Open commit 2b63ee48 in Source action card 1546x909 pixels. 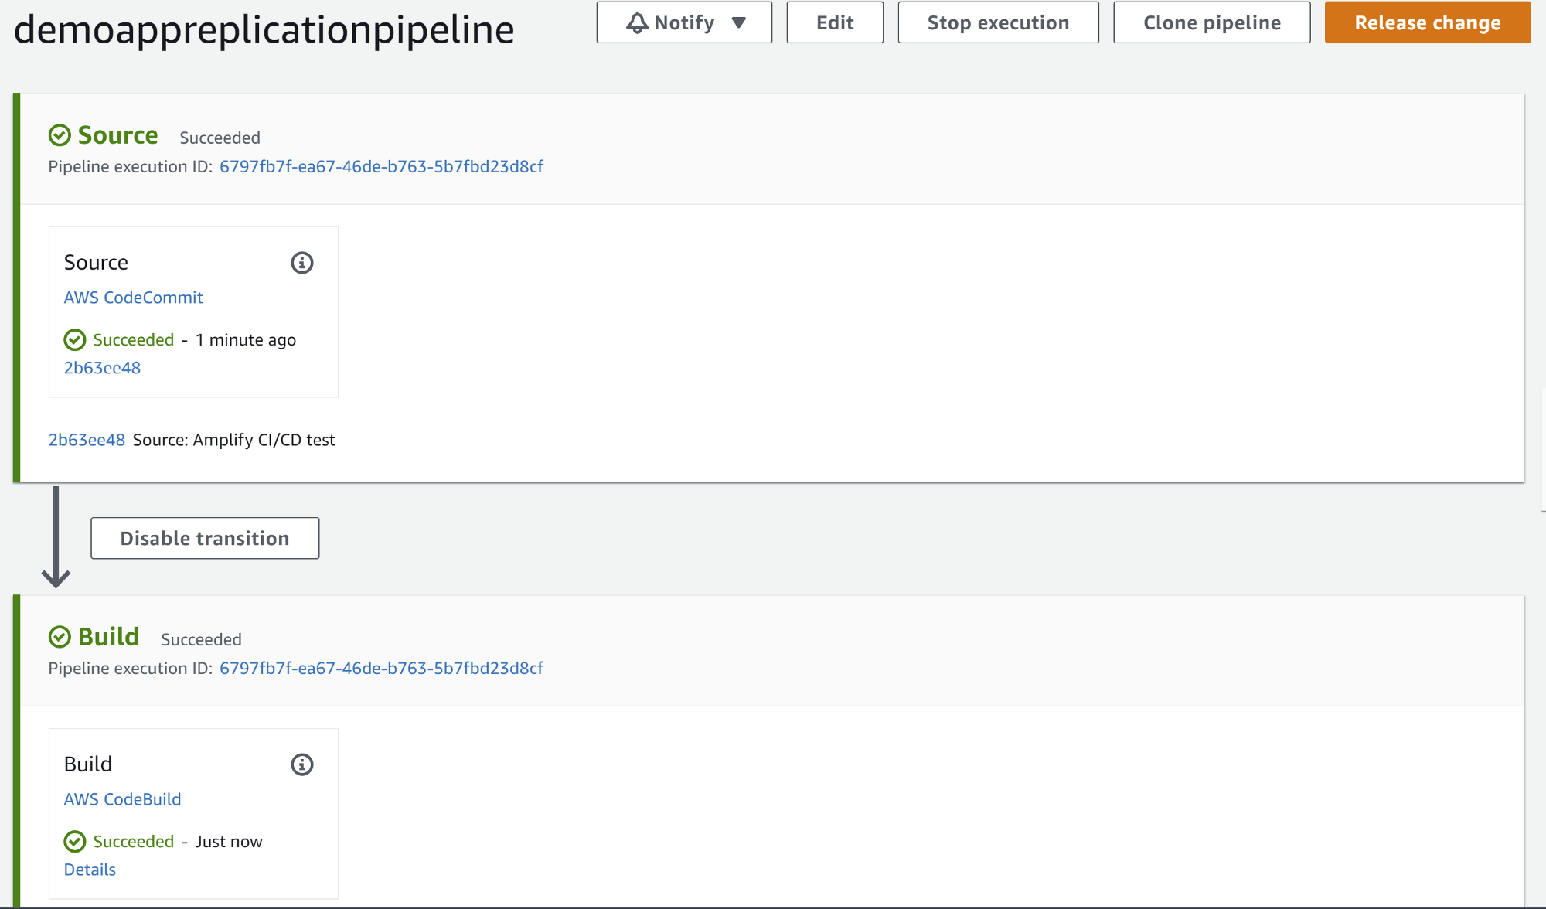[x=102, y=368]
